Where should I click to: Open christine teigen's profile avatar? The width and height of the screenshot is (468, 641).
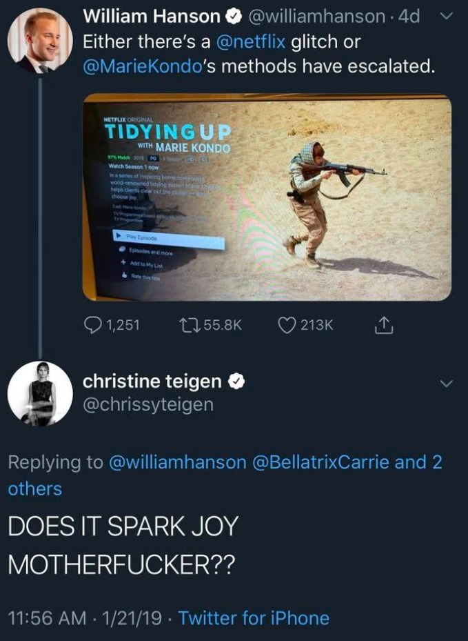(39, 393)
